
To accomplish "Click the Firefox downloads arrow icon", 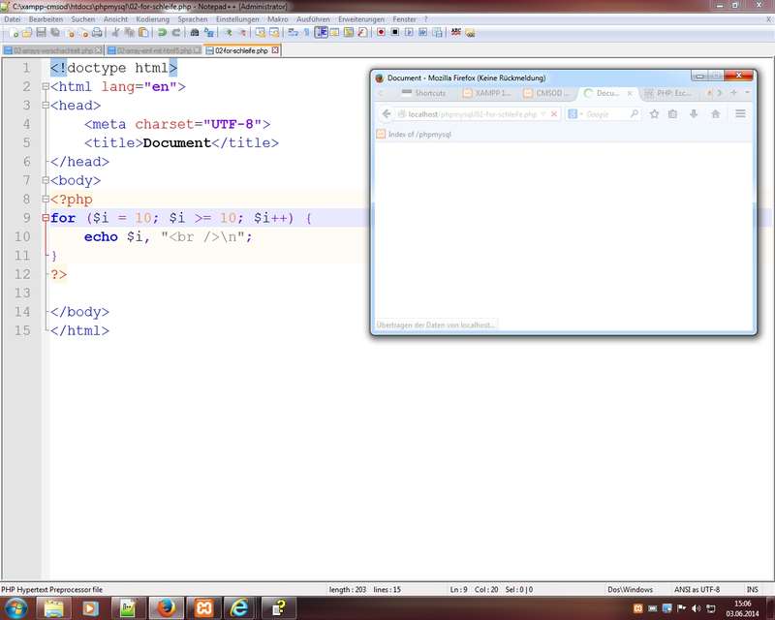I will pyautogui.click(x=694, y=114).
